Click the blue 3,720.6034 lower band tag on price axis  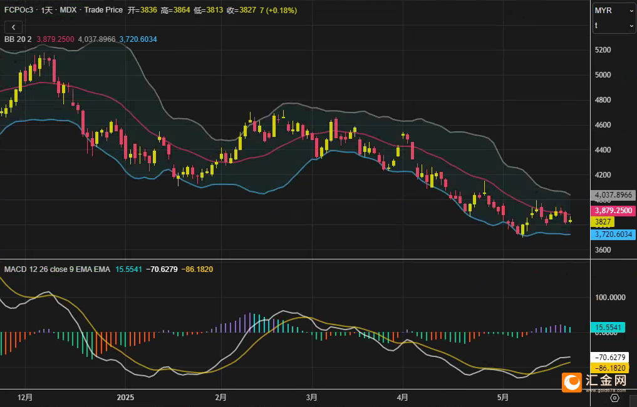click(x=613, y=234)
